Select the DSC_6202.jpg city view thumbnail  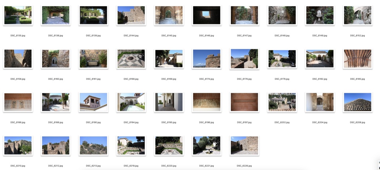click(282, 102)
